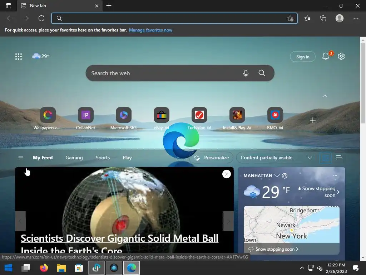This screenshot has height=275, width=366.
Task: Open Microsoft Store from the taskbar
Action: click(x=79, y=268)
